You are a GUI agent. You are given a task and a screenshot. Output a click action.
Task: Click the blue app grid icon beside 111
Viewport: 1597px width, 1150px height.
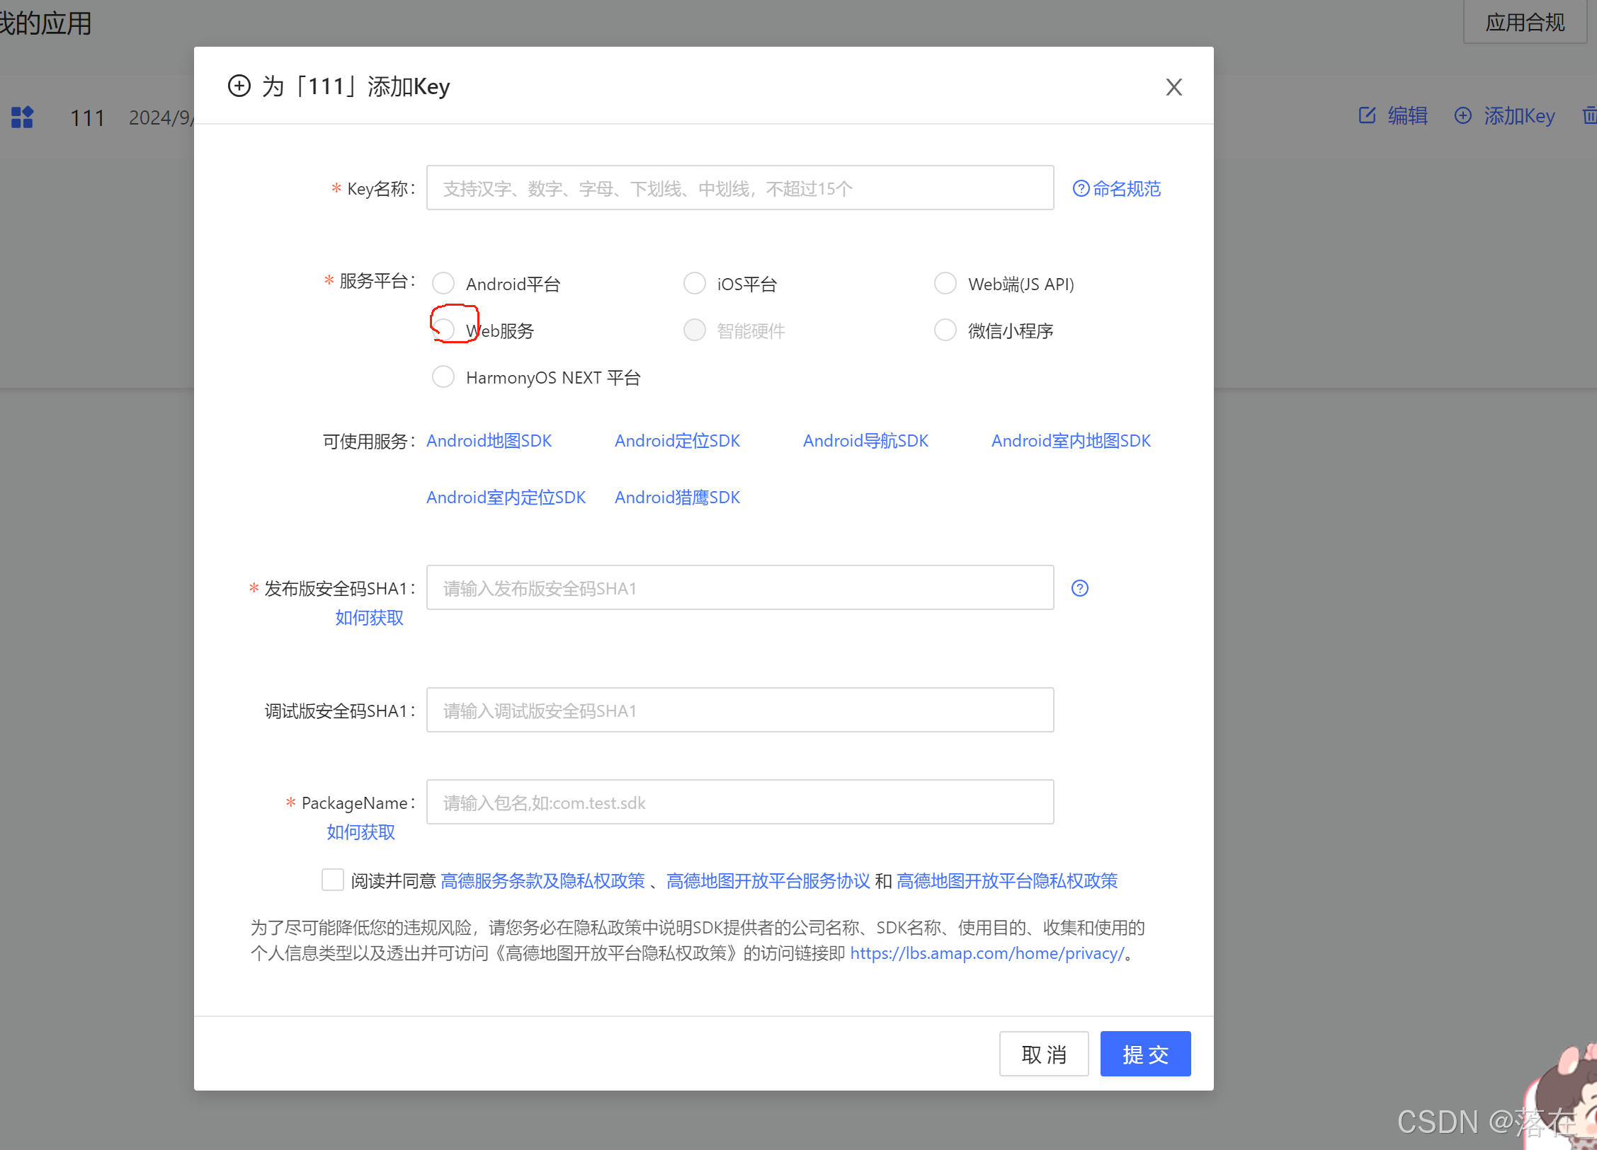click(23, 117)
